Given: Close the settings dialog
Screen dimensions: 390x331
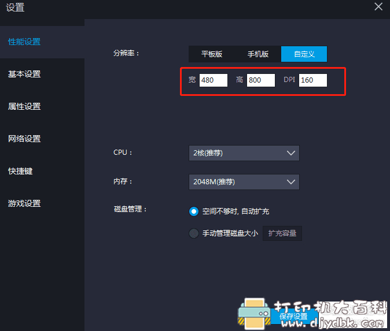Looking at the screenshot, I should point(378,6).
